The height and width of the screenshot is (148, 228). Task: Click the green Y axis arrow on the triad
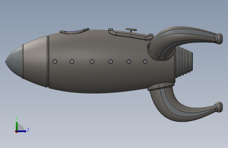(x=17, y=126)
